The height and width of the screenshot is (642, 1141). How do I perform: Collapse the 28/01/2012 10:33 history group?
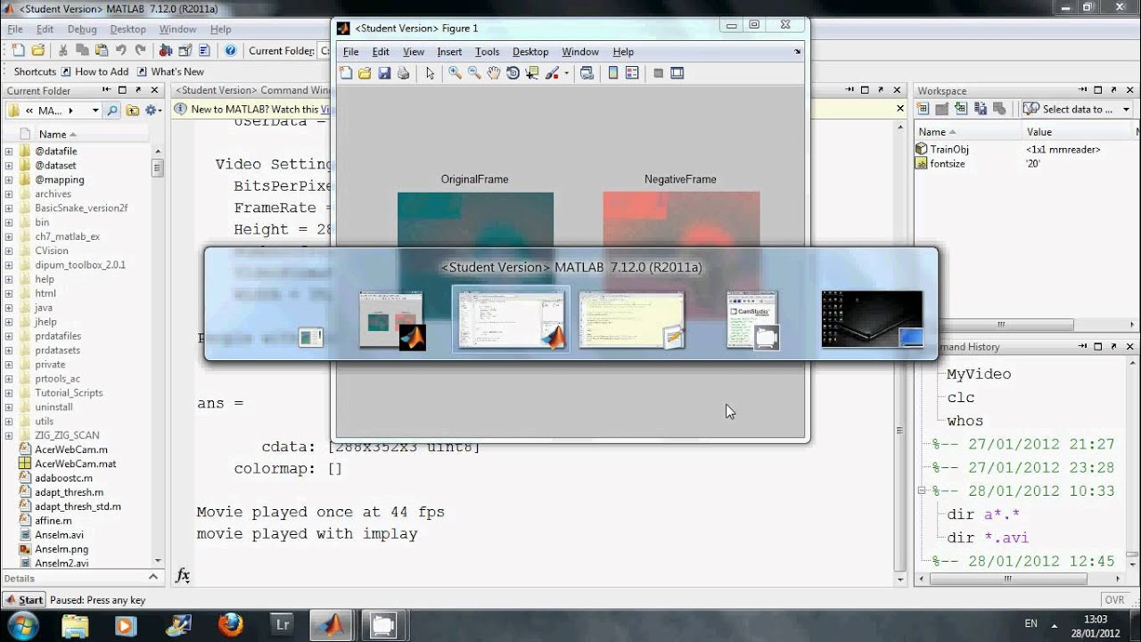click(x=923, y=490)
